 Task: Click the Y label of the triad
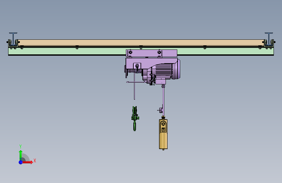[x=20, y=147]
